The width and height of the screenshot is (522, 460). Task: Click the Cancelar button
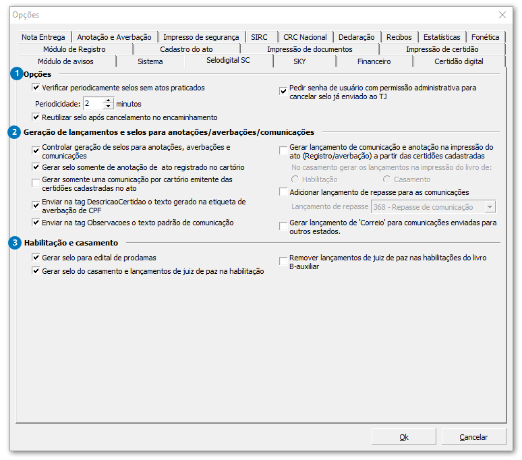[x=473, y=436]
